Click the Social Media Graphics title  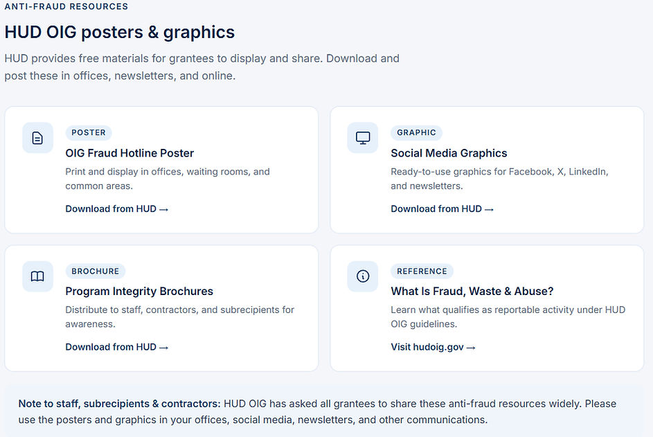tap(449, 153)
